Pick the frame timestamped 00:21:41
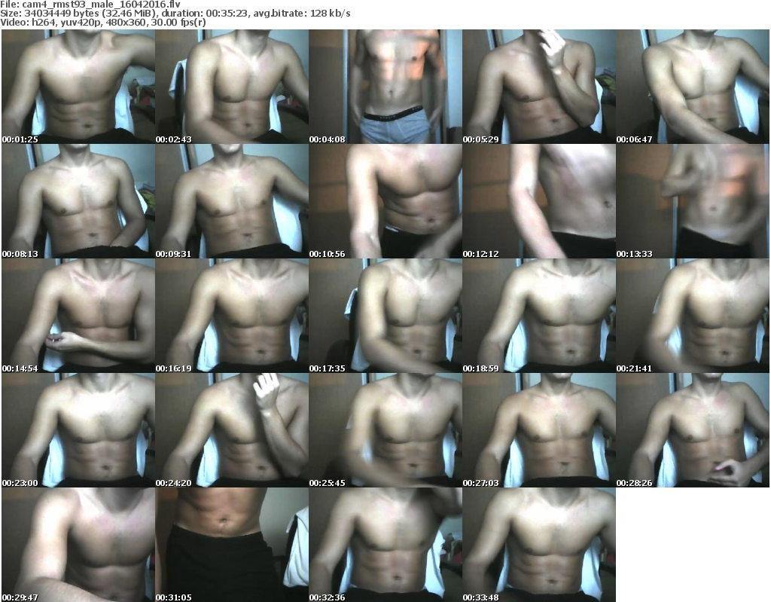Viewport: 771px width, 602px height. pyautogui.click(x=693, y=316)
